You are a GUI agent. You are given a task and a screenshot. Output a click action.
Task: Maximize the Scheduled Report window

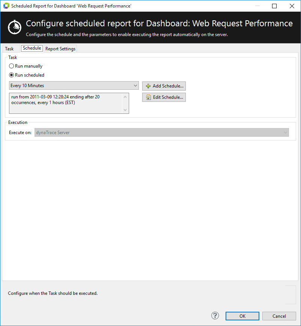[x=274, y=6]
